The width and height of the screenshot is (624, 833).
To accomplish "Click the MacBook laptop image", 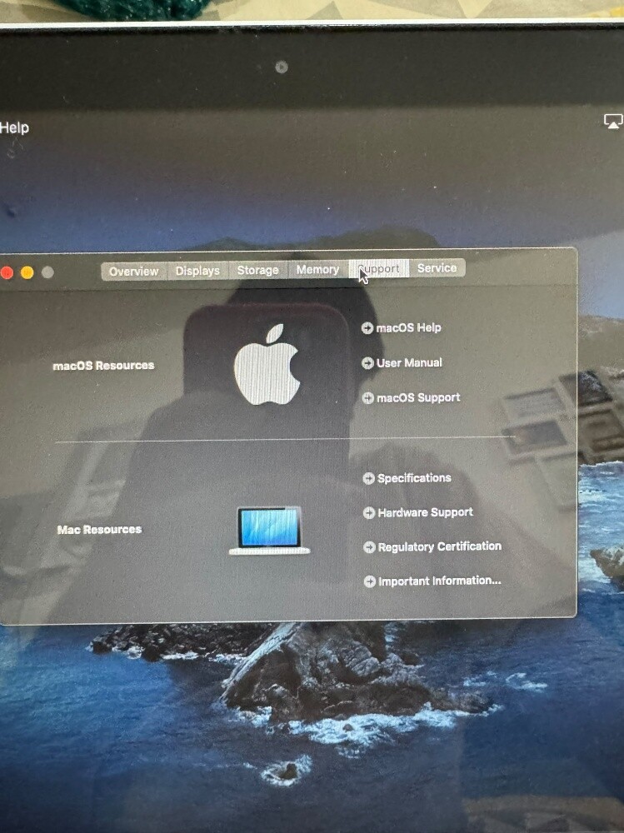I will point(269,531).
